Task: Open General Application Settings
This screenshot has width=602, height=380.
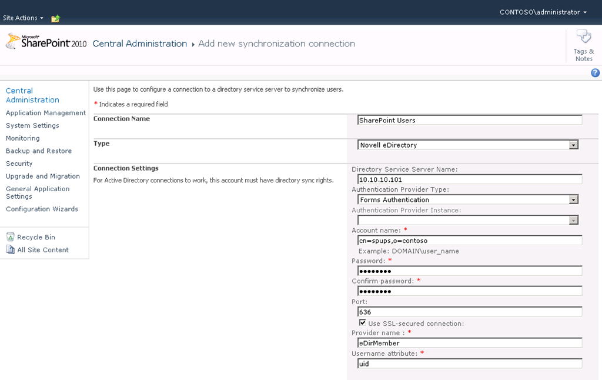Action: point(38,192)
